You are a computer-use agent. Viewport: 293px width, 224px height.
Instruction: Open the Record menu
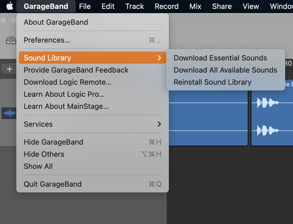[166, 6]
